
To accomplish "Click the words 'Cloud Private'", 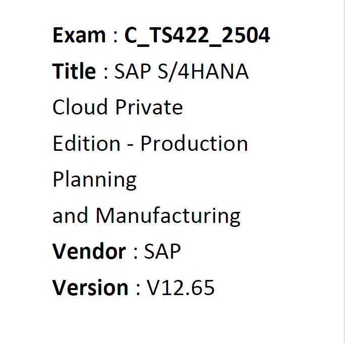I will point(118,107).
